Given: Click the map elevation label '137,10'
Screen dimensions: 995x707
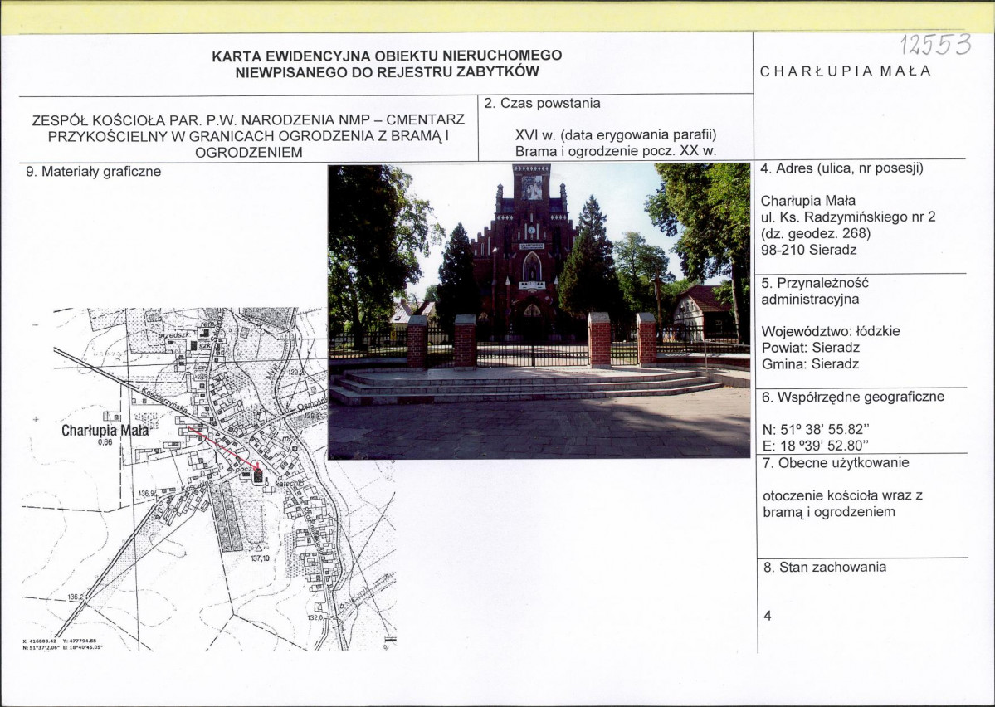Looking at the screenshot, I should point(261,558).
